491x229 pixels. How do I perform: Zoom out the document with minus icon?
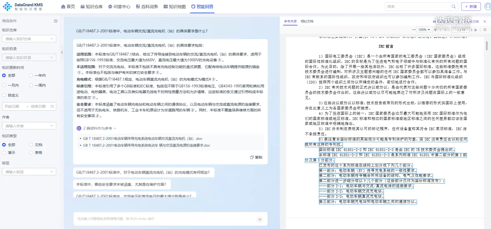(x=414, y=30)
